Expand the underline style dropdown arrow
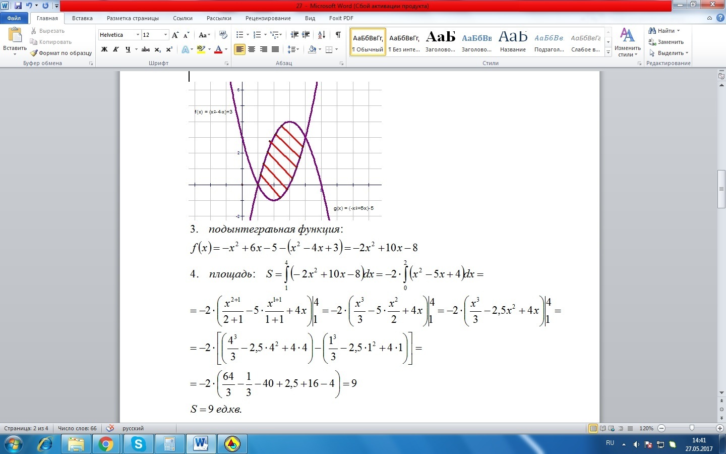The width and height of the screenshot is (726, 454). pyautogui.click(x=136, y=49)
